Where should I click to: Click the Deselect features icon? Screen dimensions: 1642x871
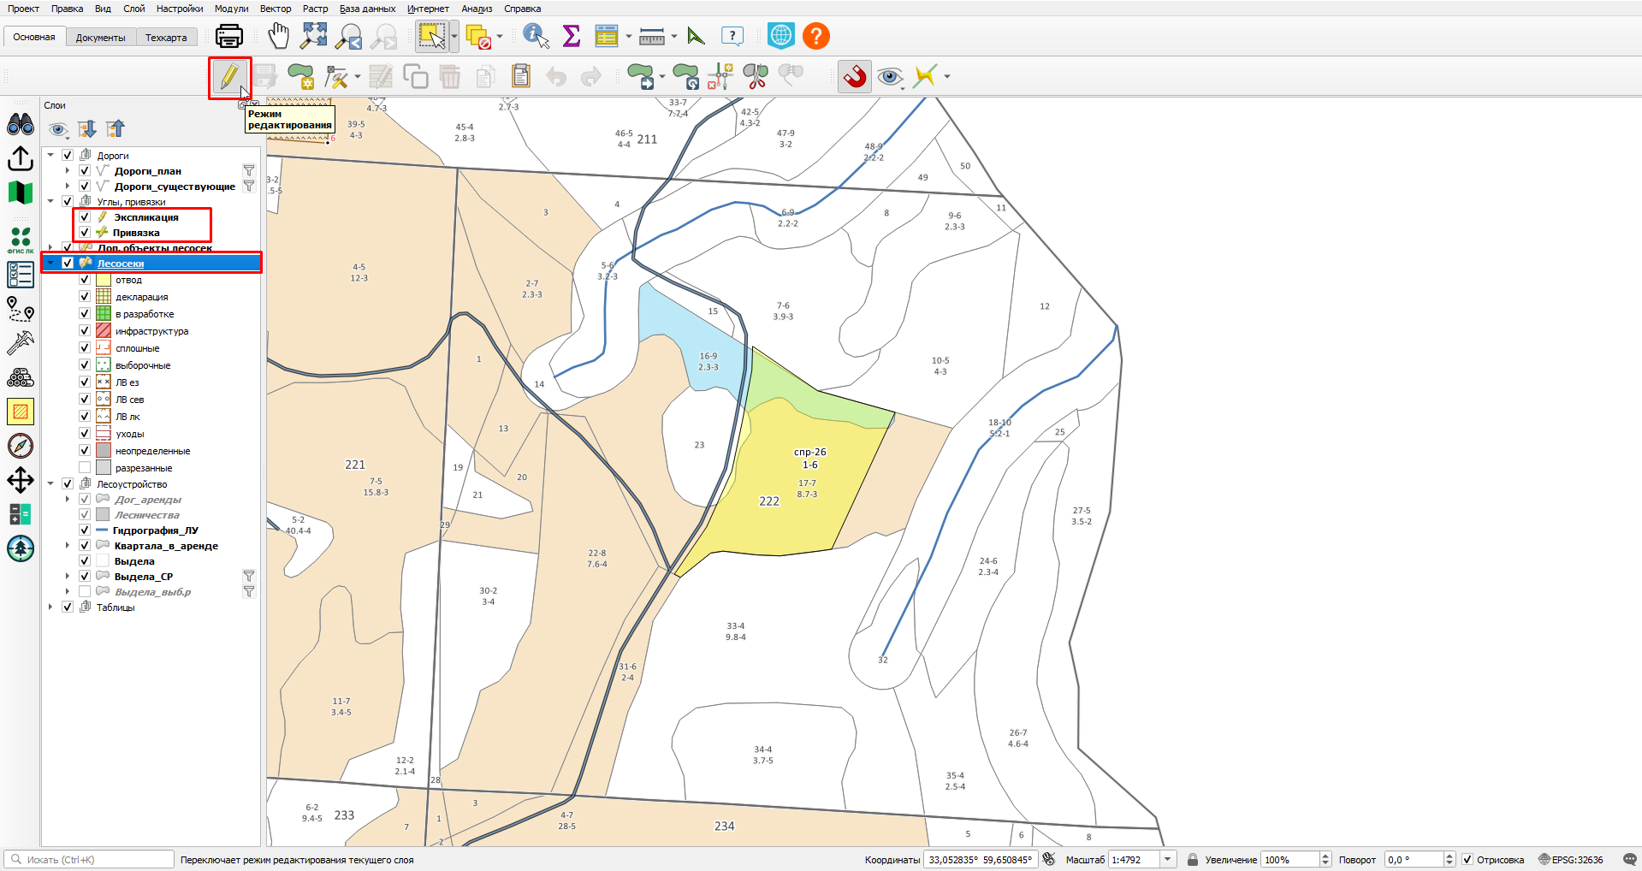479,36
